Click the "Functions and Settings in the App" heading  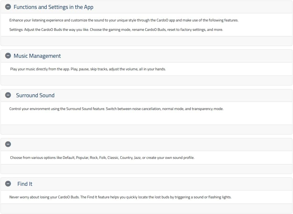point(53,7)
